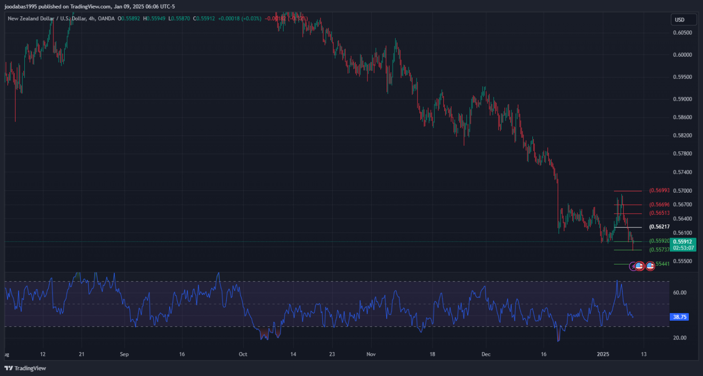Click the TradingView logo in the footer
Viewport: 703px width, 376px height.
[25, 368]
